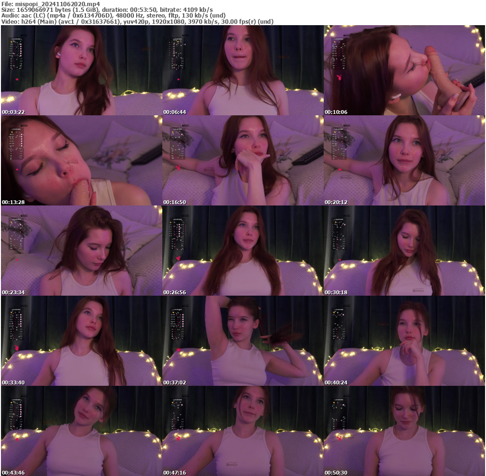Choose the frame stamped 00:40:24
The height and width of the screenshot is (476, 486).
click(404, 341)
